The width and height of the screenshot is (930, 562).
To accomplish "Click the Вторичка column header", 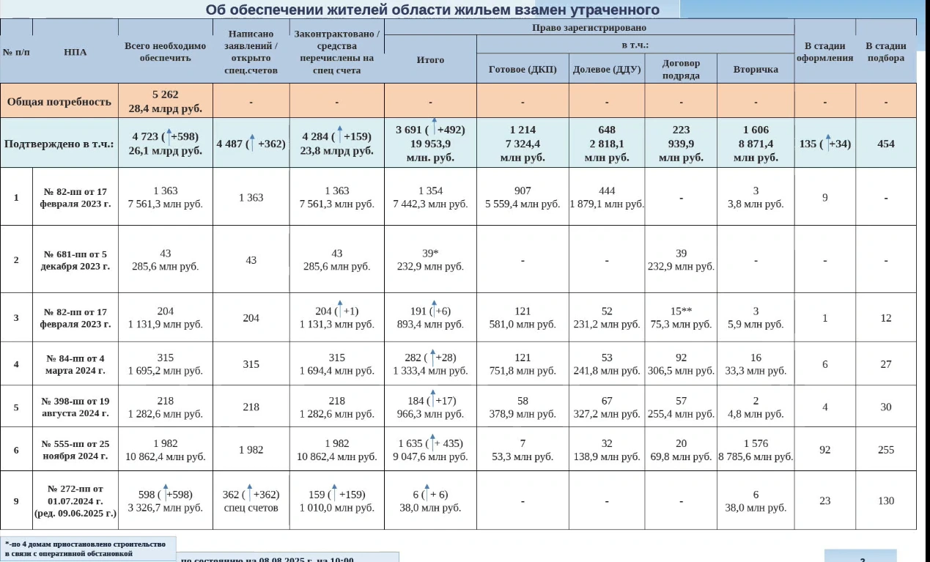I will 756,70.
